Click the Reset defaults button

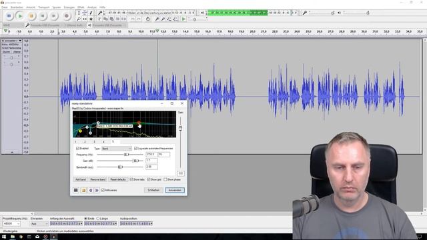point(118,179)
